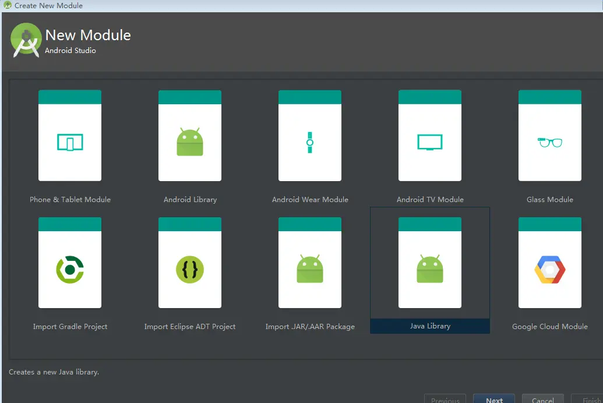Image resolution: width=603 pixels, height=403 pixels.
Task: Click the 'Android Wear Module' label
Action: coord(310,200)
